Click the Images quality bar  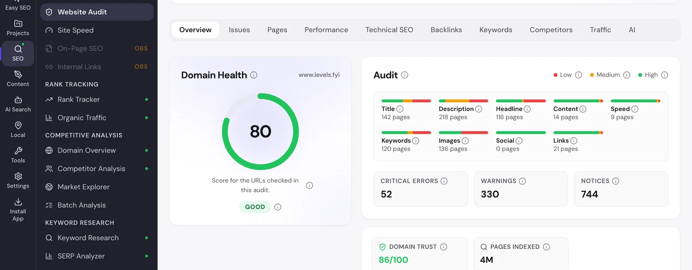[x=463, y=133]
